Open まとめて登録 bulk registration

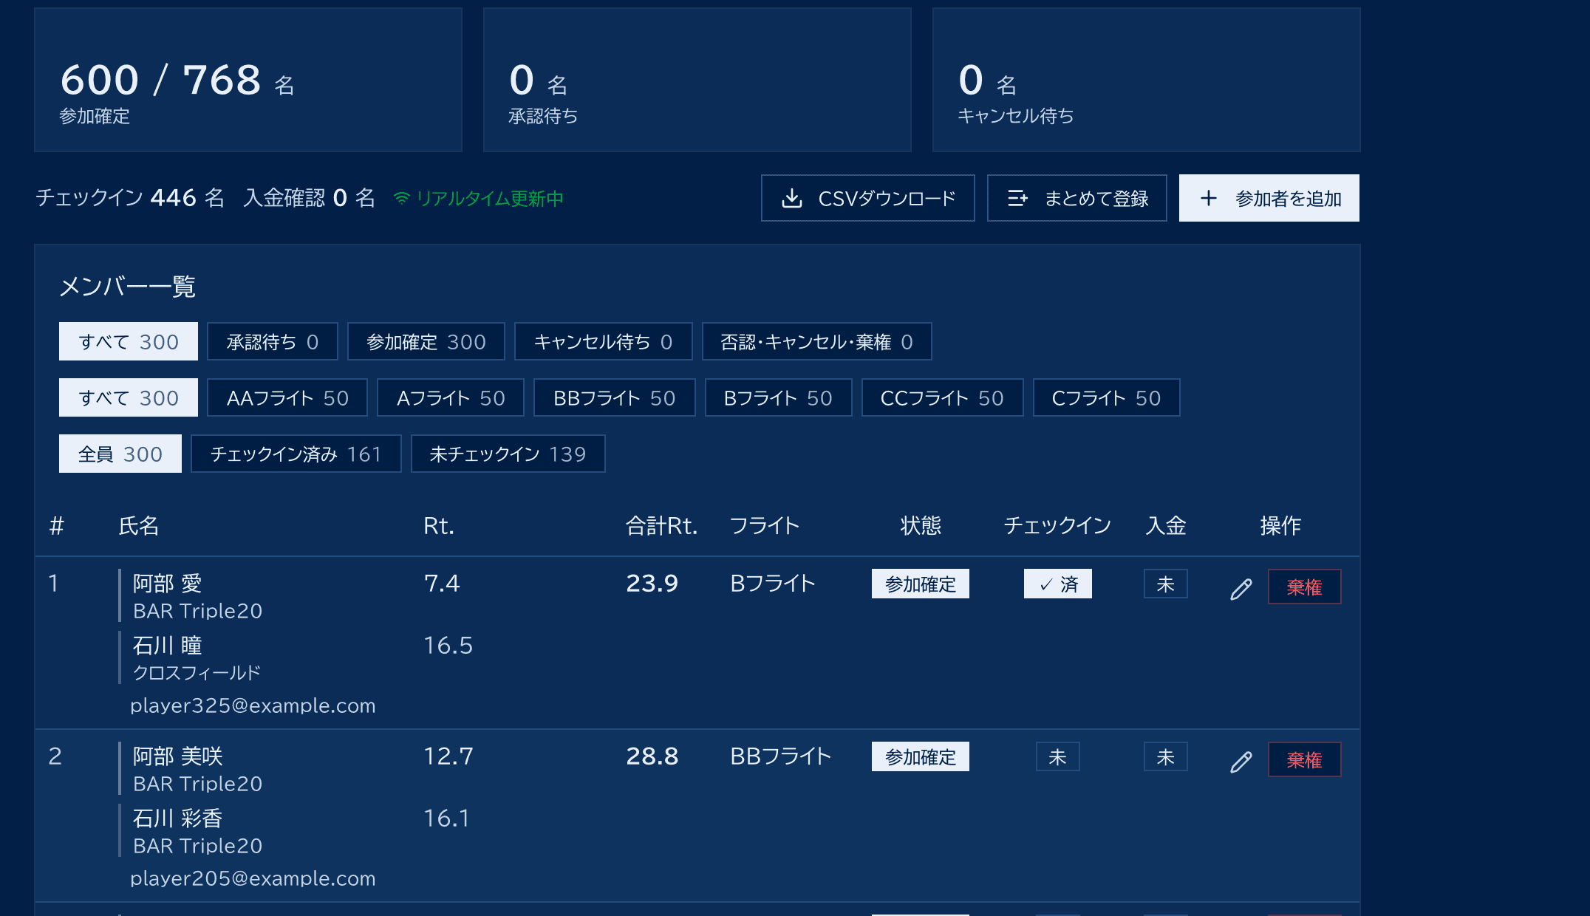(1077, 198)
